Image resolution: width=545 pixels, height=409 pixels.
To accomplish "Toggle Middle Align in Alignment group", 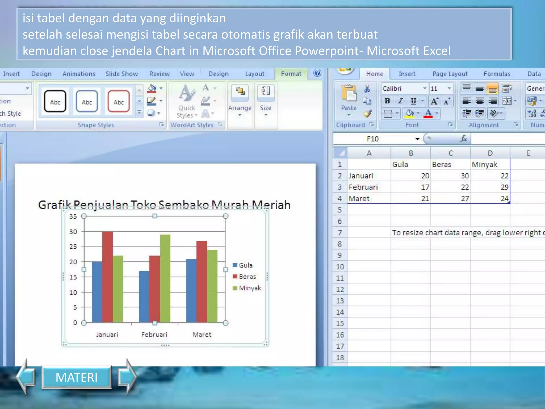I will [x=480, y=88].
